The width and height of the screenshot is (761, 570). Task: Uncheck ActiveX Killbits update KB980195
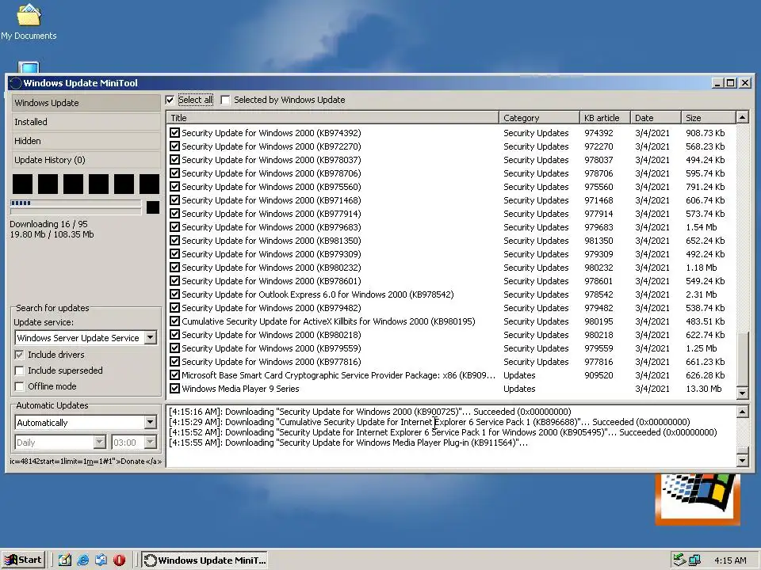click(x=174, y=321)
